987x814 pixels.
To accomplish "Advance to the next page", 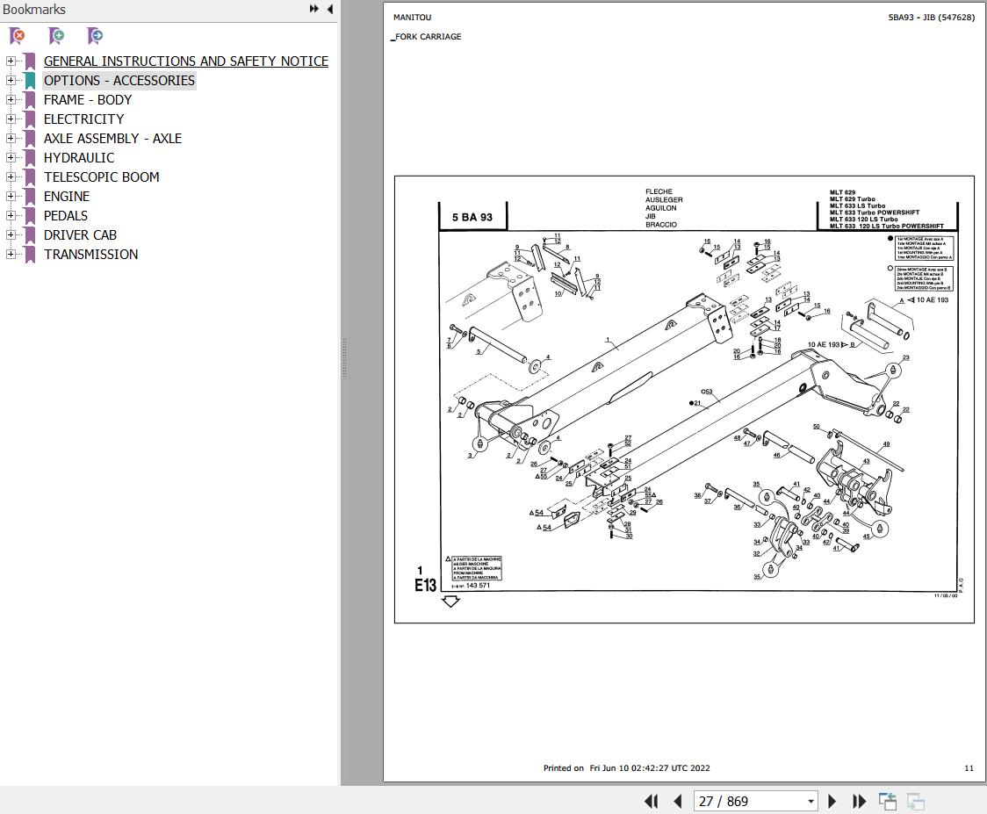I will pos(832,801).
